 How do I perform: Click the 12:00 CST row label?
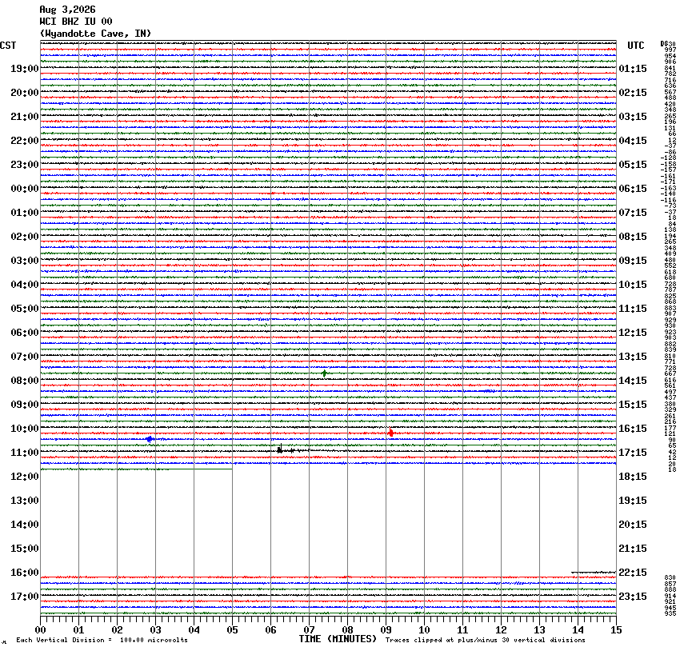pos(25,477)
